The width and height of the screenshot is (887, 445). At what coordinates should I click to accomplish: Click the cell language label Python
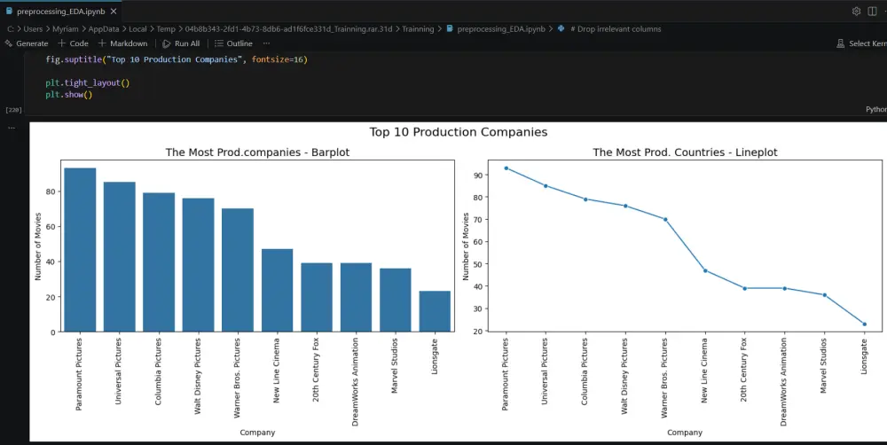876,109
